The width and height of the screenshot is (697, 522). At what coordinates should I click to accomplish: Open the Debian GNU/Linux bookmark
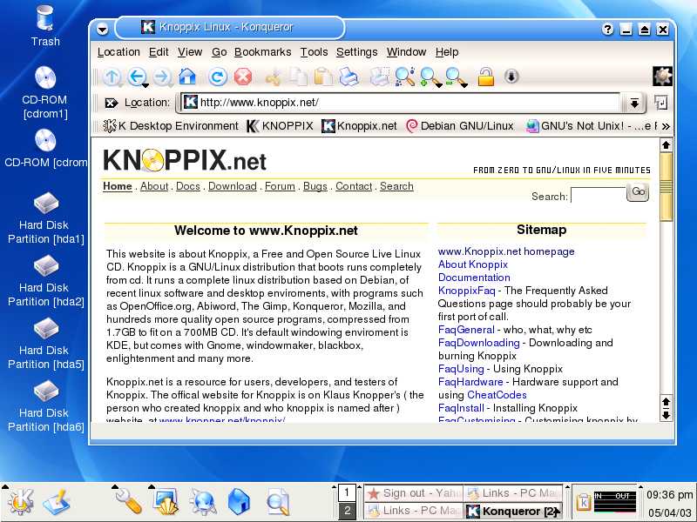[460, 126]
